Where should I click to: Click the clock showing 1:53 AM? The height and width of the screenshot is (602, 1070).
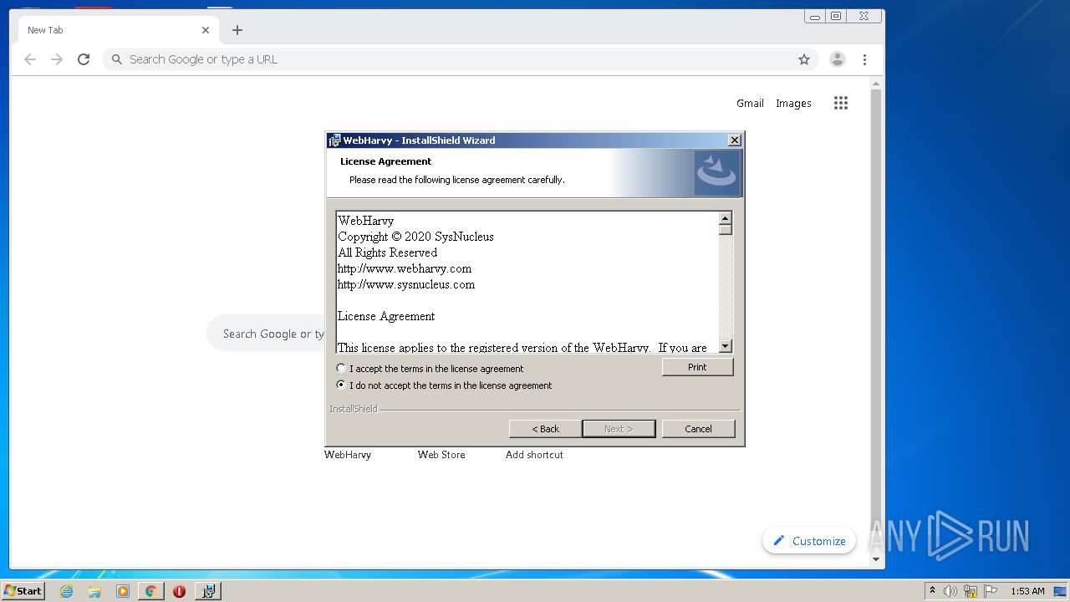(x=1027, y=591)
